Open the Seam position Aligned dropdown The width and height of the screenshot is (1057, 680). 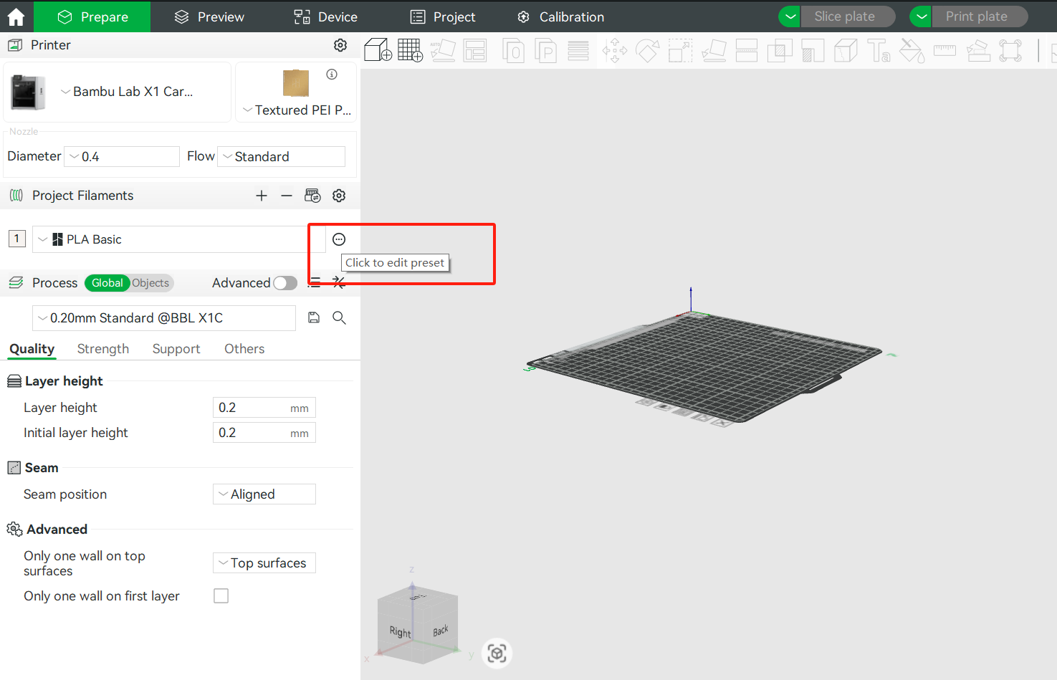264,494
